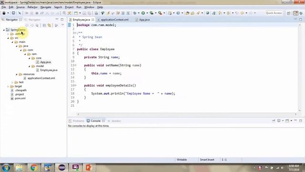Click the web browser globe icon
The height and width of the screenshot is (172, 305).
point(208,13)
